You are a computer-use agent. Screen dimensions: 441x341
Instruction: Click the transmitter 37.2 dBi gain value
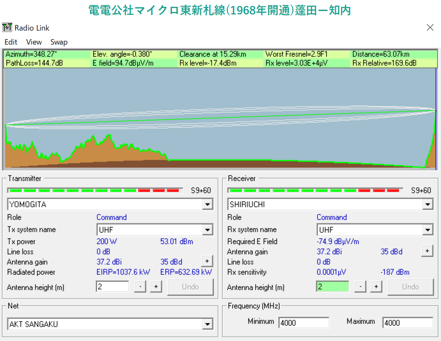(x=109, y=262)
